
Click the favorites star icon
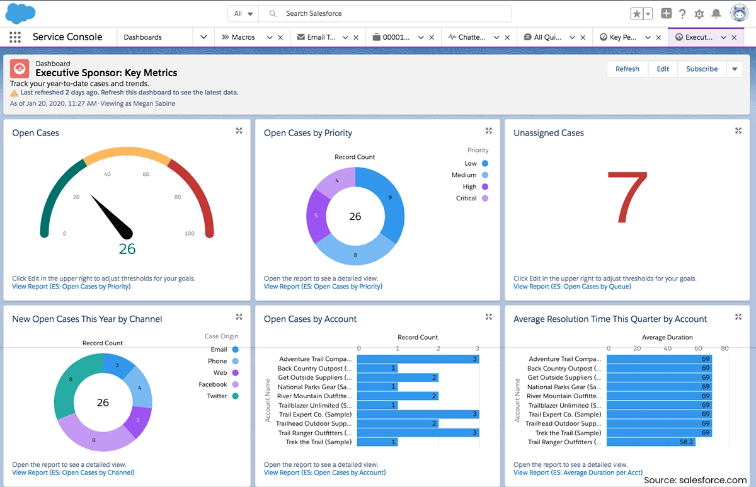pos(637,14)
